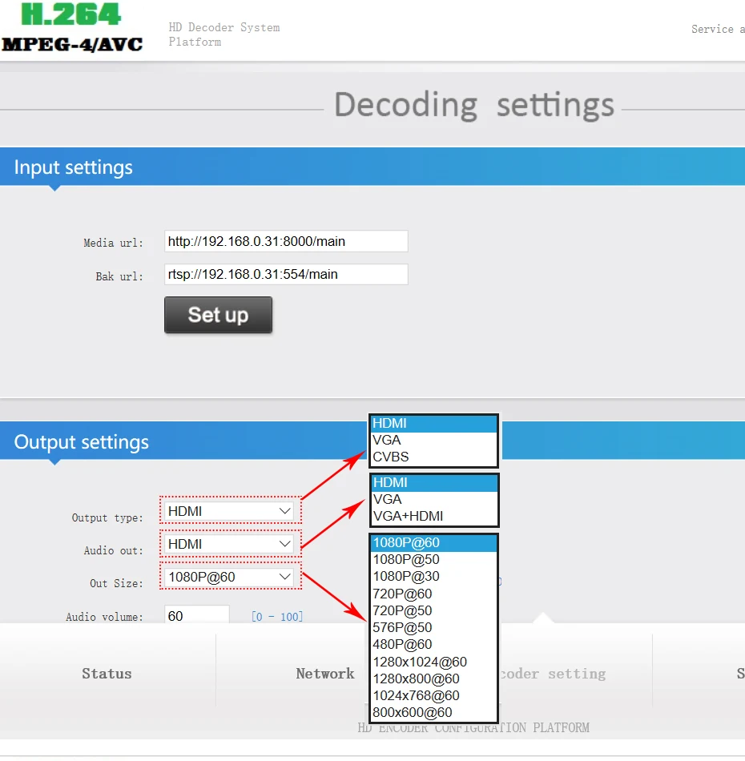Click the [0 - 100] volume range hint
This screenshot has height=761, width=745.
point(277,617)
